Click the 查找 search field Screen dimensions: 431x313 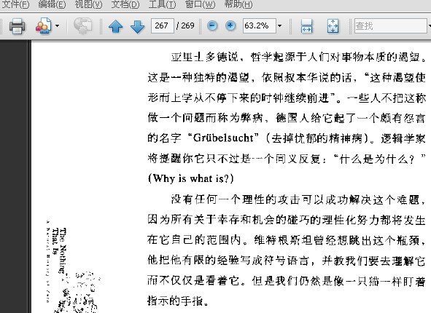[x=391, y=25]
